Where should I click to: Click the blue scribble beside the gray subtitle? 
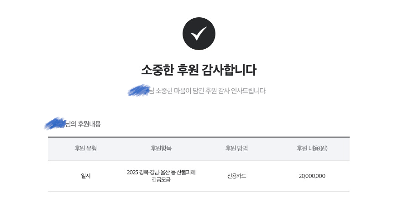pyautogui.click(x=139, y=91)
